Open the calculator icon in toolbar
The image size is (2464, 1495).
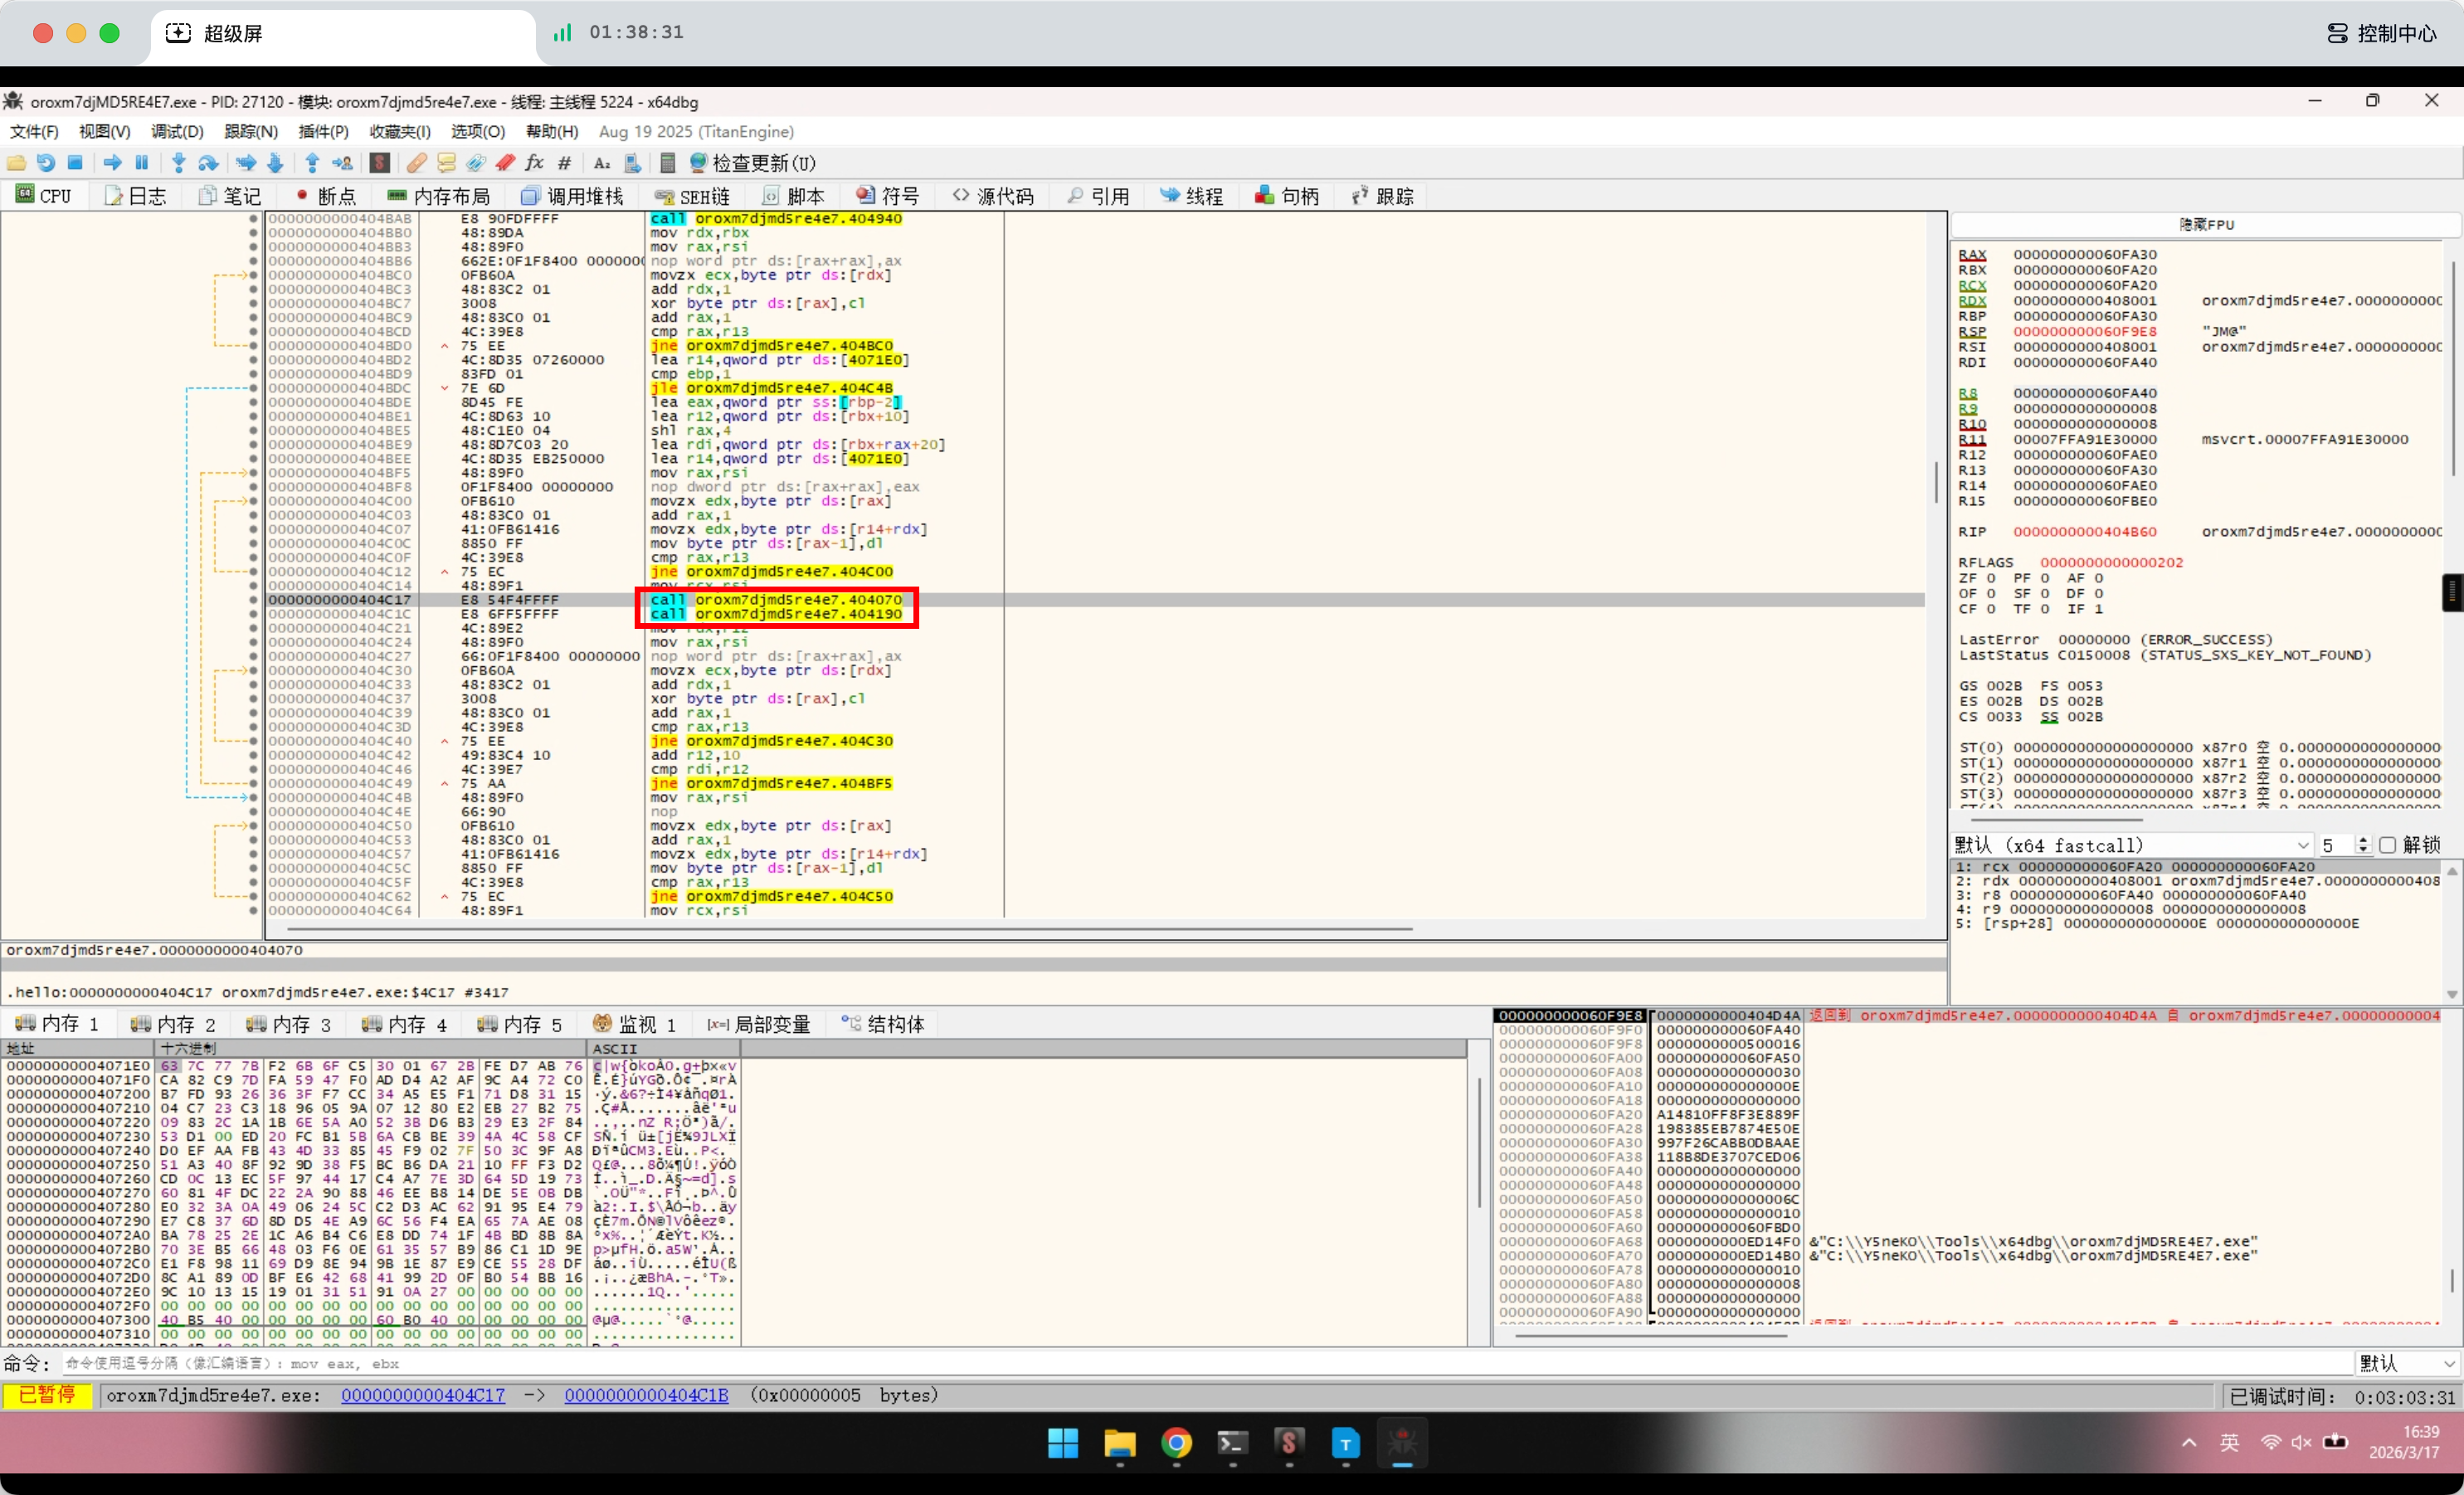click(668, 163)
